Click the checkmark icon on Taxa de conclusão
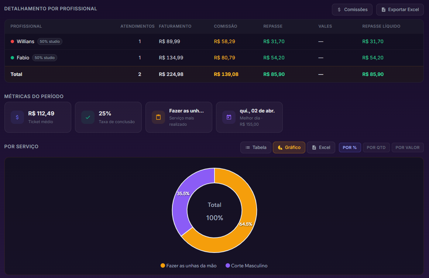Screen dimensions: 429x278 tap(88, 117)
